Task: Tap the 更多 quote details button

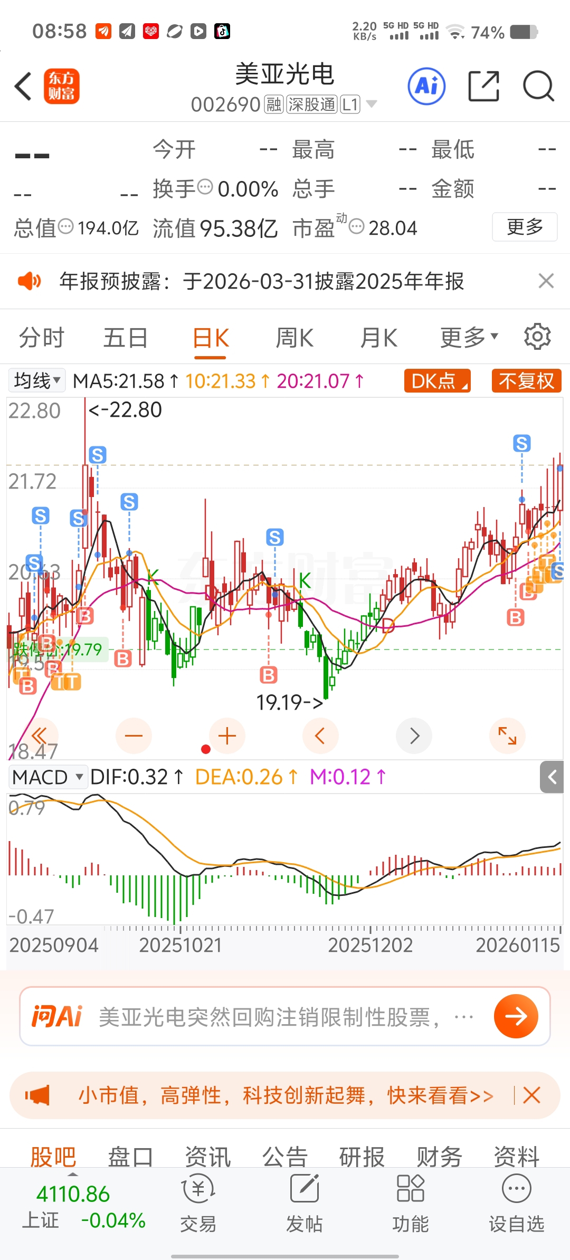Action: point(525,227)
